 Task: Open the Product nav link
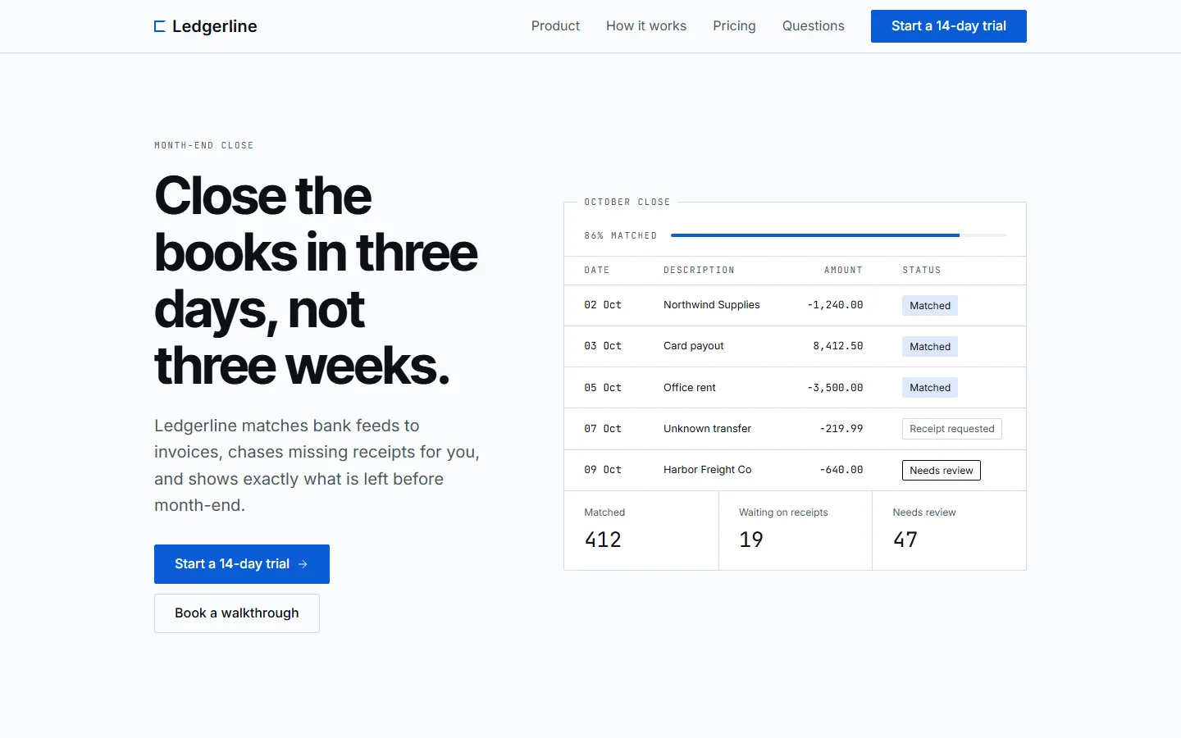pos(555,26)
